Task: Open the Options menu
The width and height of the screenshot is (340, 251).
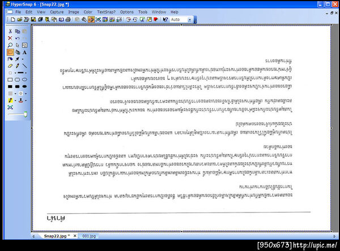Action: (127, 12)
